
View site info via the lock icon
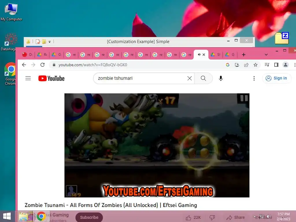click(x=54, y=65)
